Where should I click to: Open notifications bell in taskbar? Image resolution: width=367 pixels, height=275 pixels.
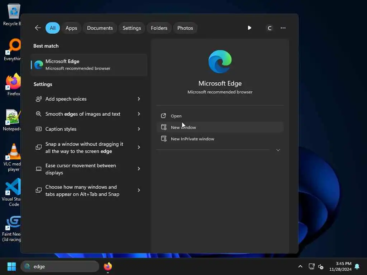pyautogui.click(x=357, y=266)
